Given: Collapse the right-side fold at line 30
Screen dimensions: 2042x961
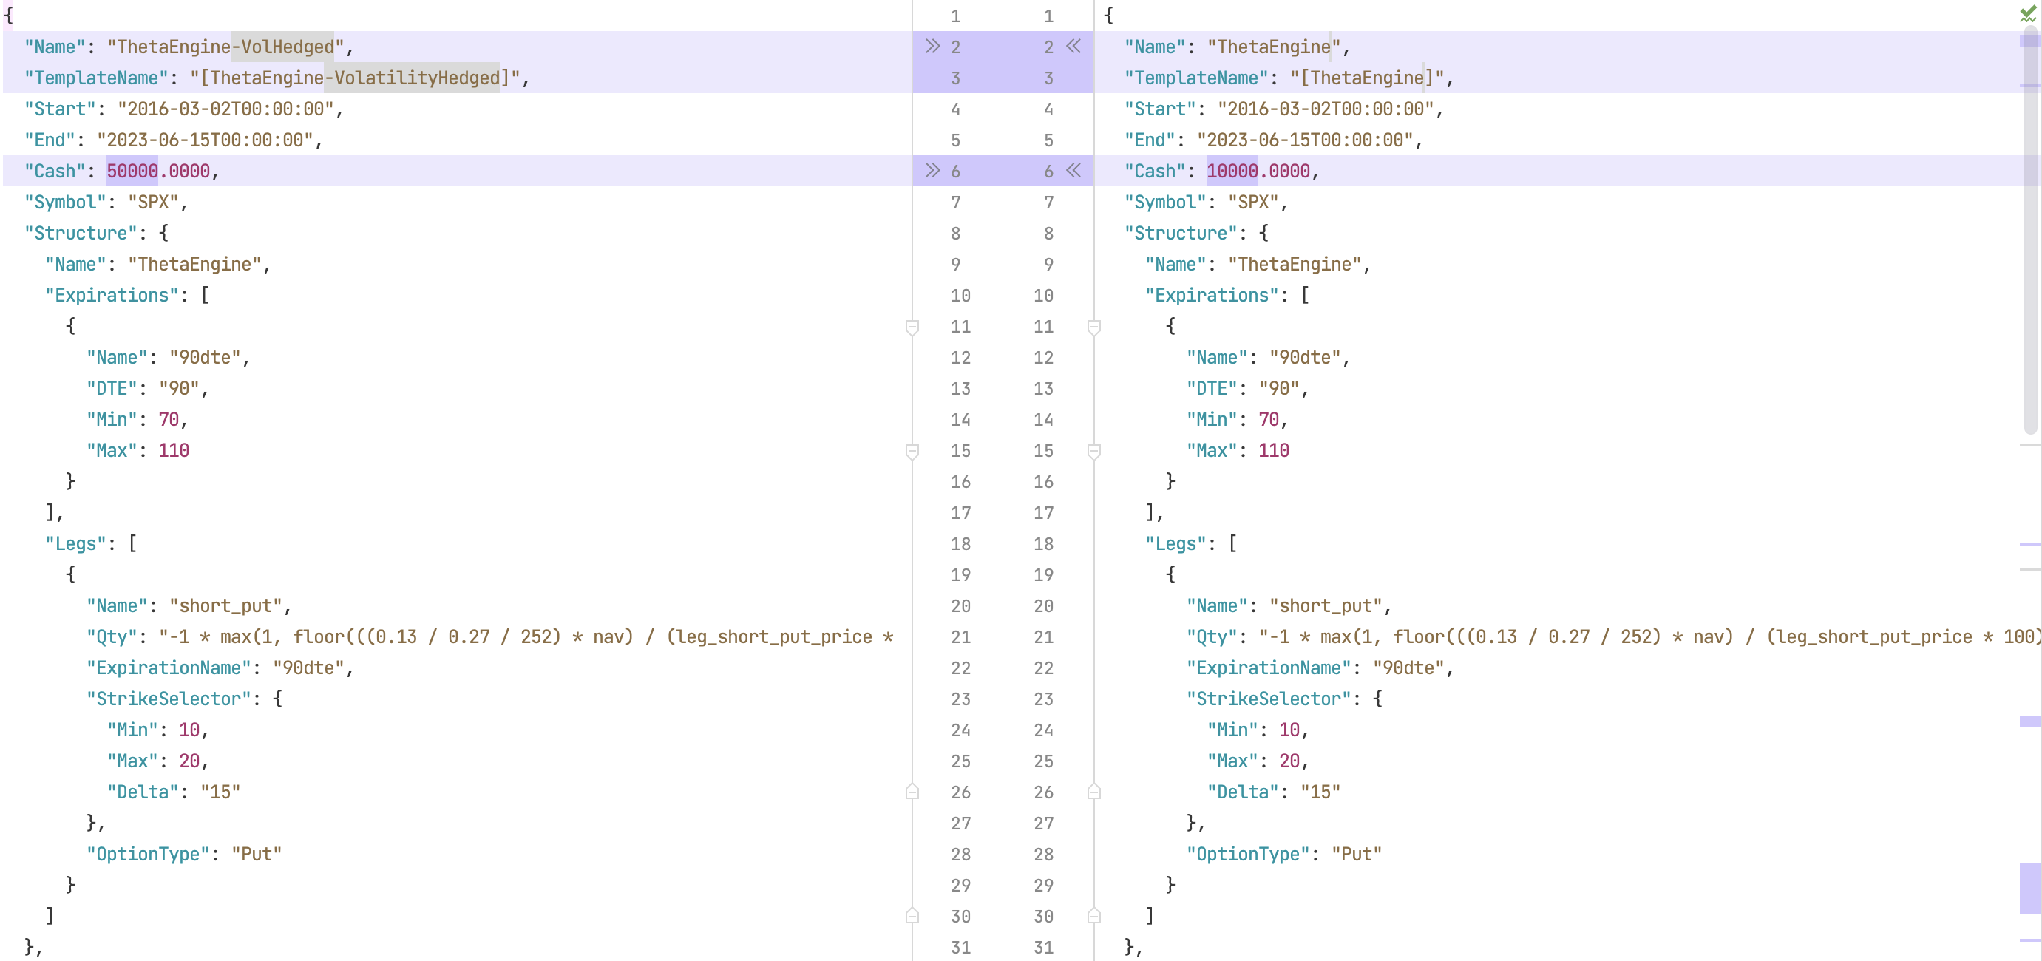Looking at the screenshot, I should point(1095,916).
